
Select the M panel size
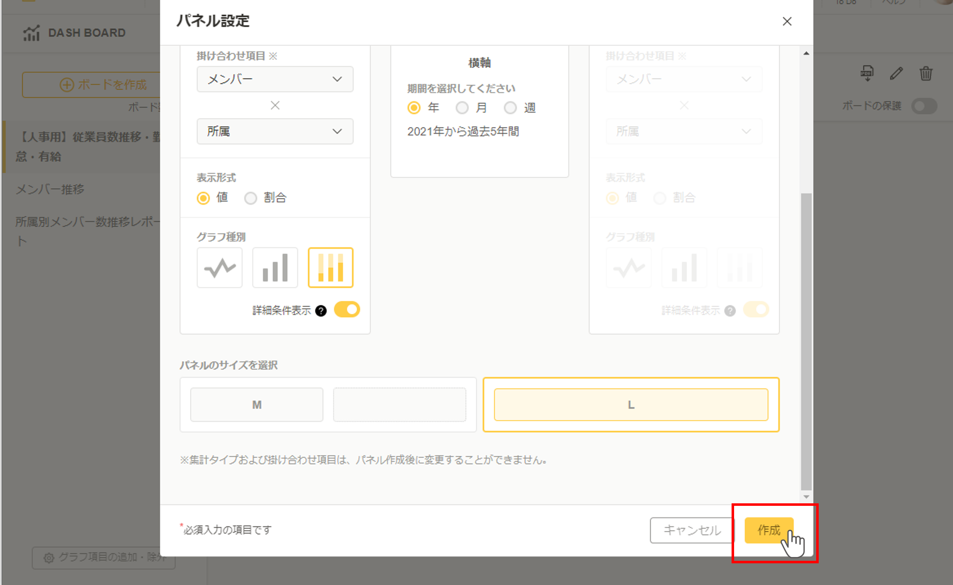[x=257, y=405]
